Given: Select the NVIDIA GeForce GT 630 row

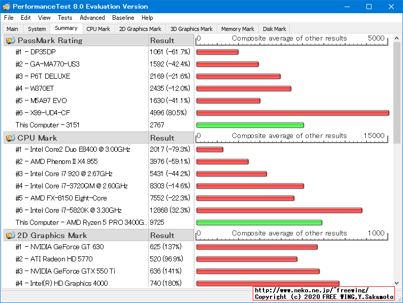Looking at the screenshot, I should 76,247.
